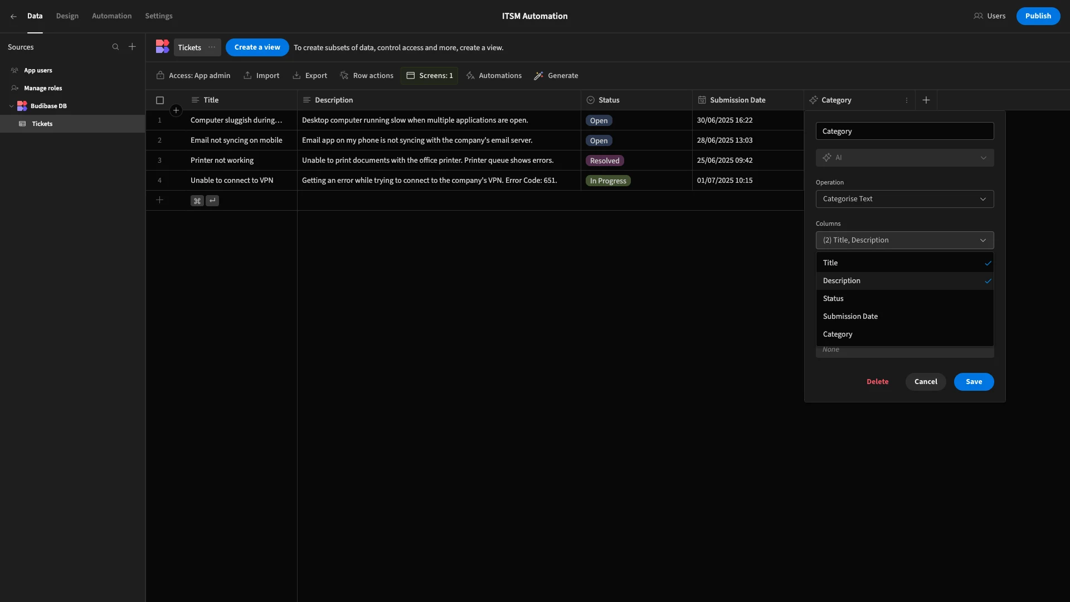Open Access: App admin settings
This screenshot has height=602, width=1070.
[x=193, y=76]
